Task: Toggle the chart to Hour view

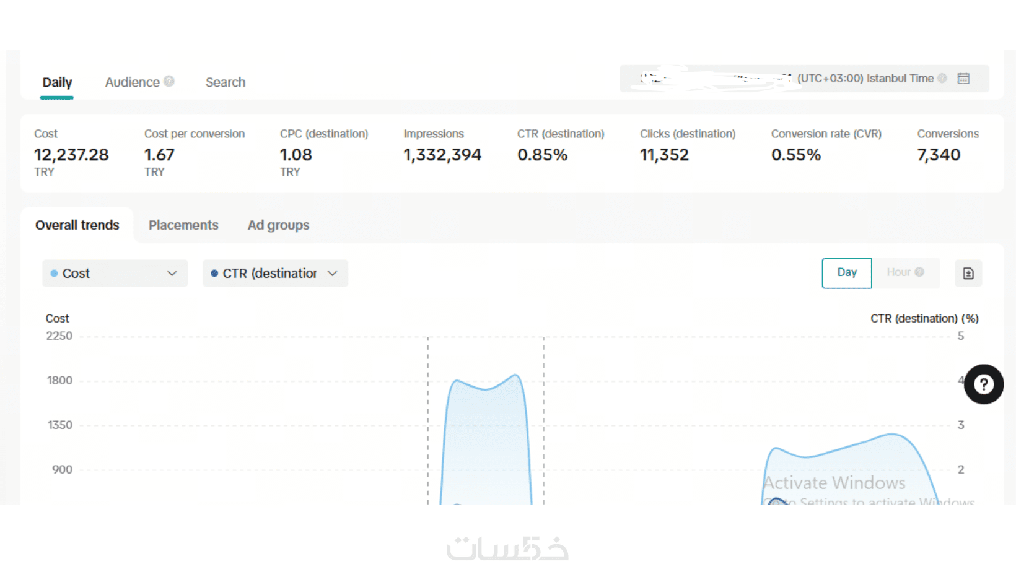Action: (905, 273)
